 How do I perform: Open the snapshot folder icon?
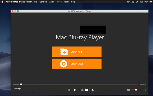86,90
